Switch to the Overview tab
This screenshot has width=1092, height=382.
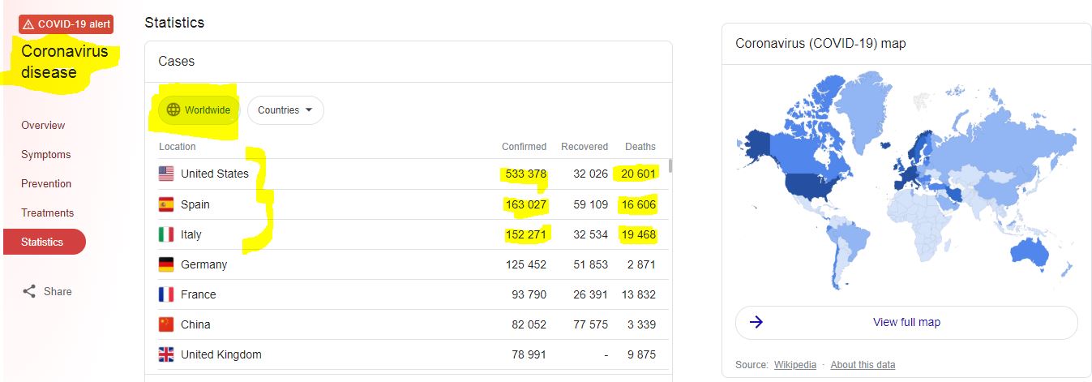click(x=43, y=125)
